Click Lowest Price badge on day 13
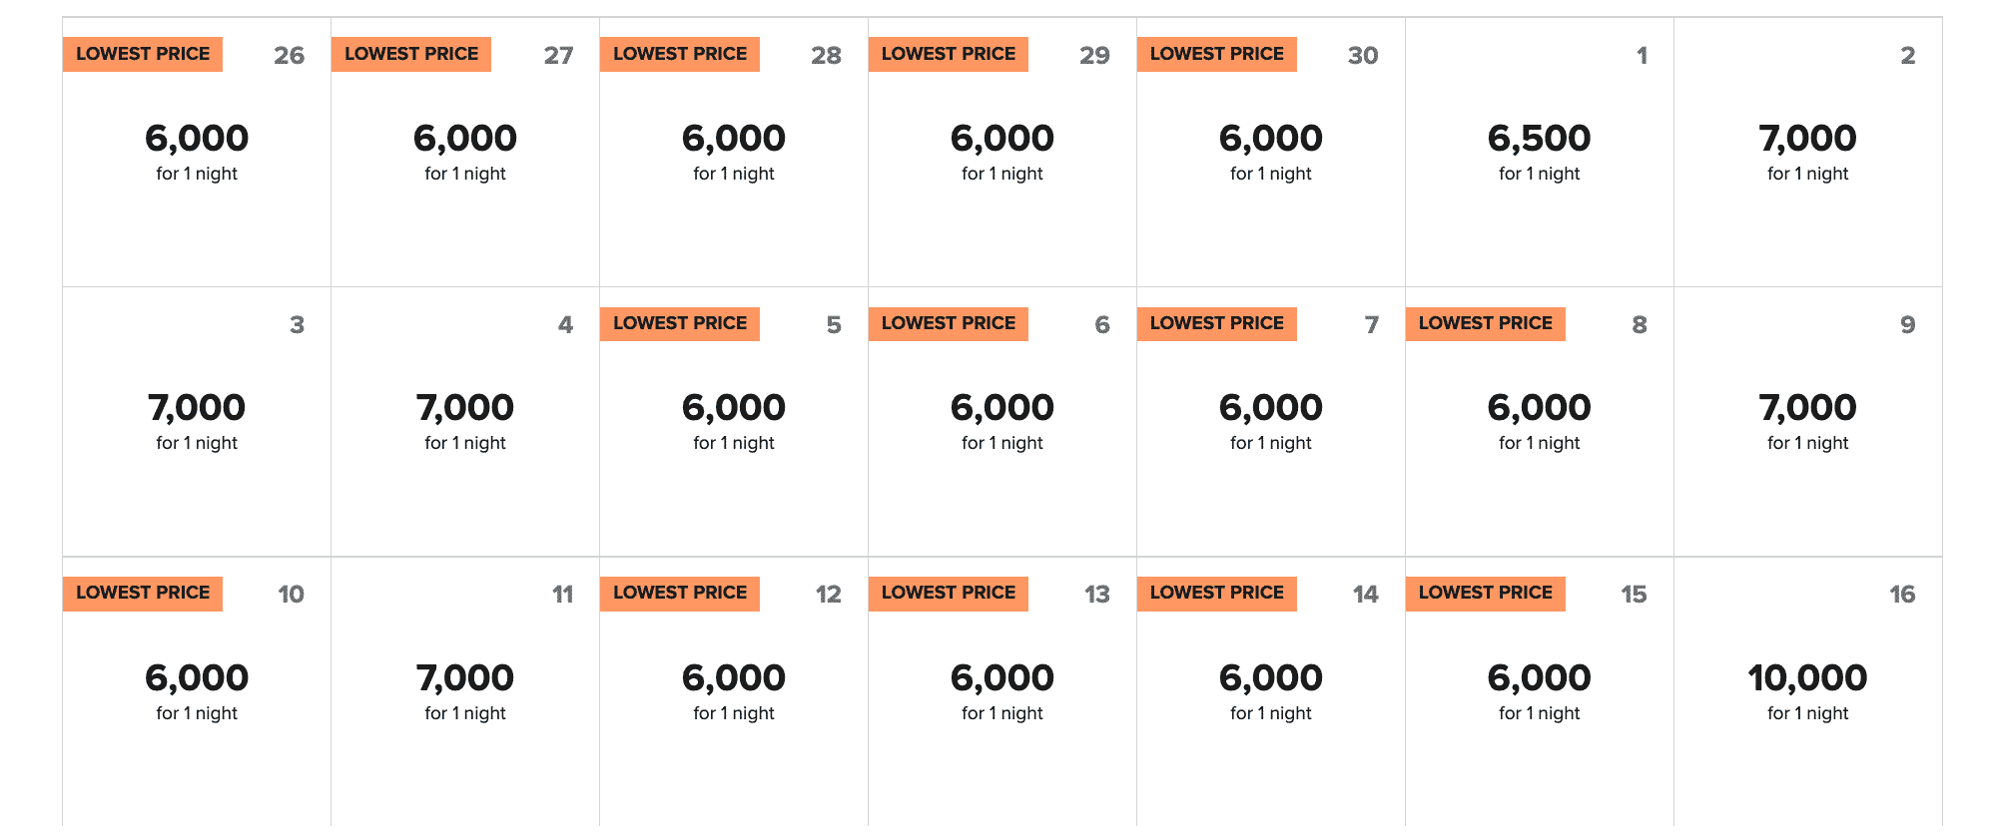The width and height of the screenshot is (1995, 833). pos(948,594)
